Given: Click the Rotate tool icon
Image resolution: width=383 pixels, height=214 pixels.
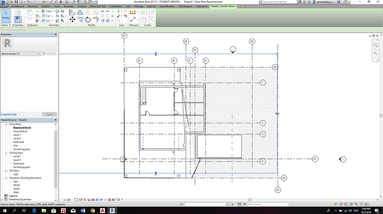Looking at the screenshot, I should pyautogui.click(x=88, y=20).
